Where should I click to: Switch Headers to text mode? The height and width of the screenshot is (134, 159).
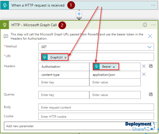click(x=151, y=66)
